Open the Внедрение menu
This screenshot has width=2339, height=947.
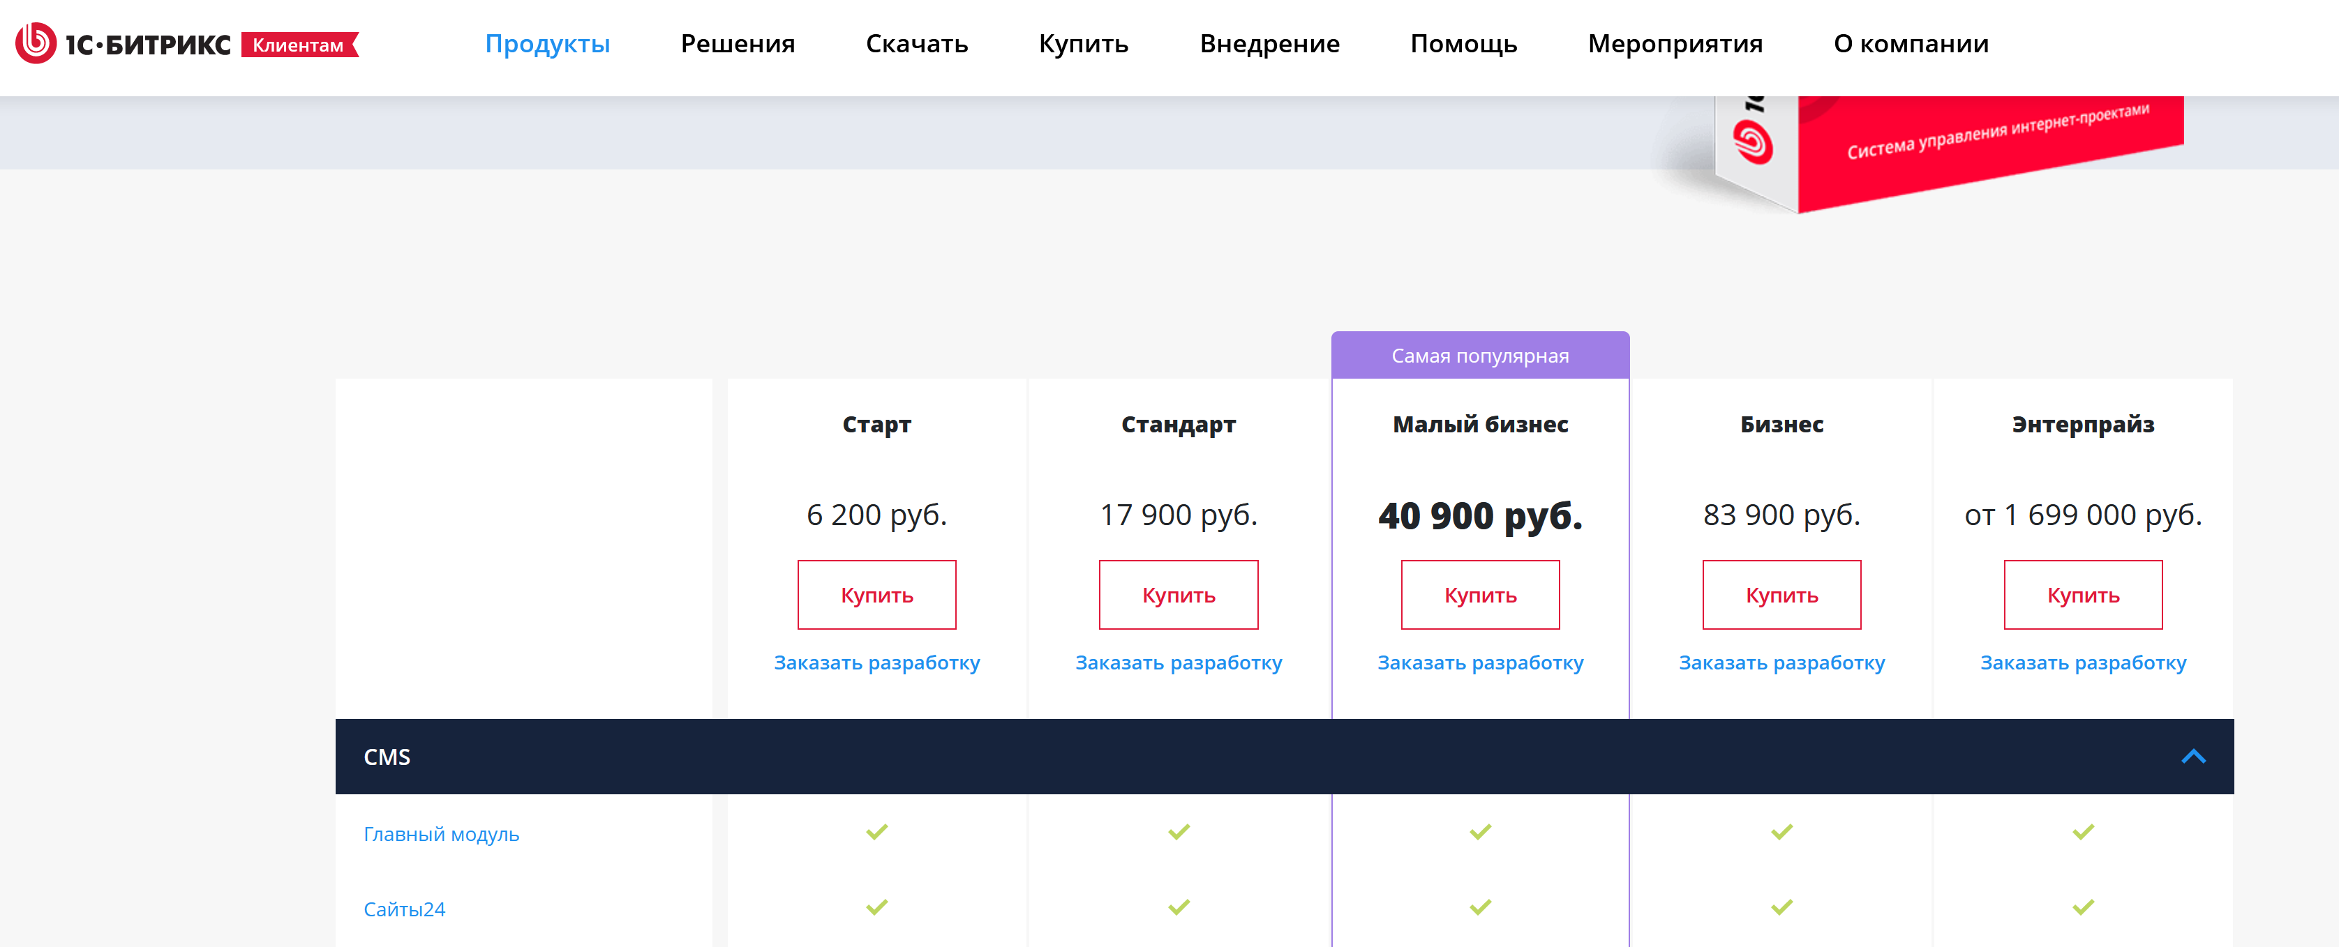[1269, 43]
